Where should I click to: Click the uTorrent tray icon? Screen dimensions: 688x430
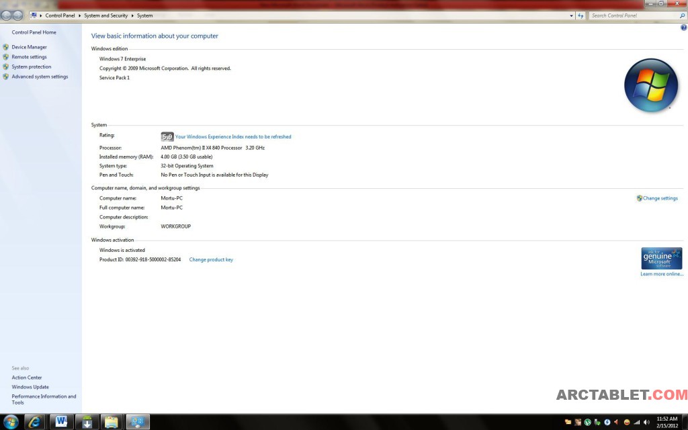point(587,422)
